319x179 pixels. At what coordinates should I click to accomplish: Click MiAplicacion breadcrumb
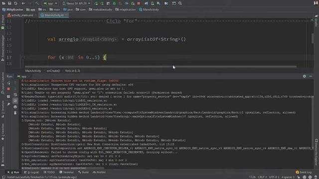click(x=12, y=9)
